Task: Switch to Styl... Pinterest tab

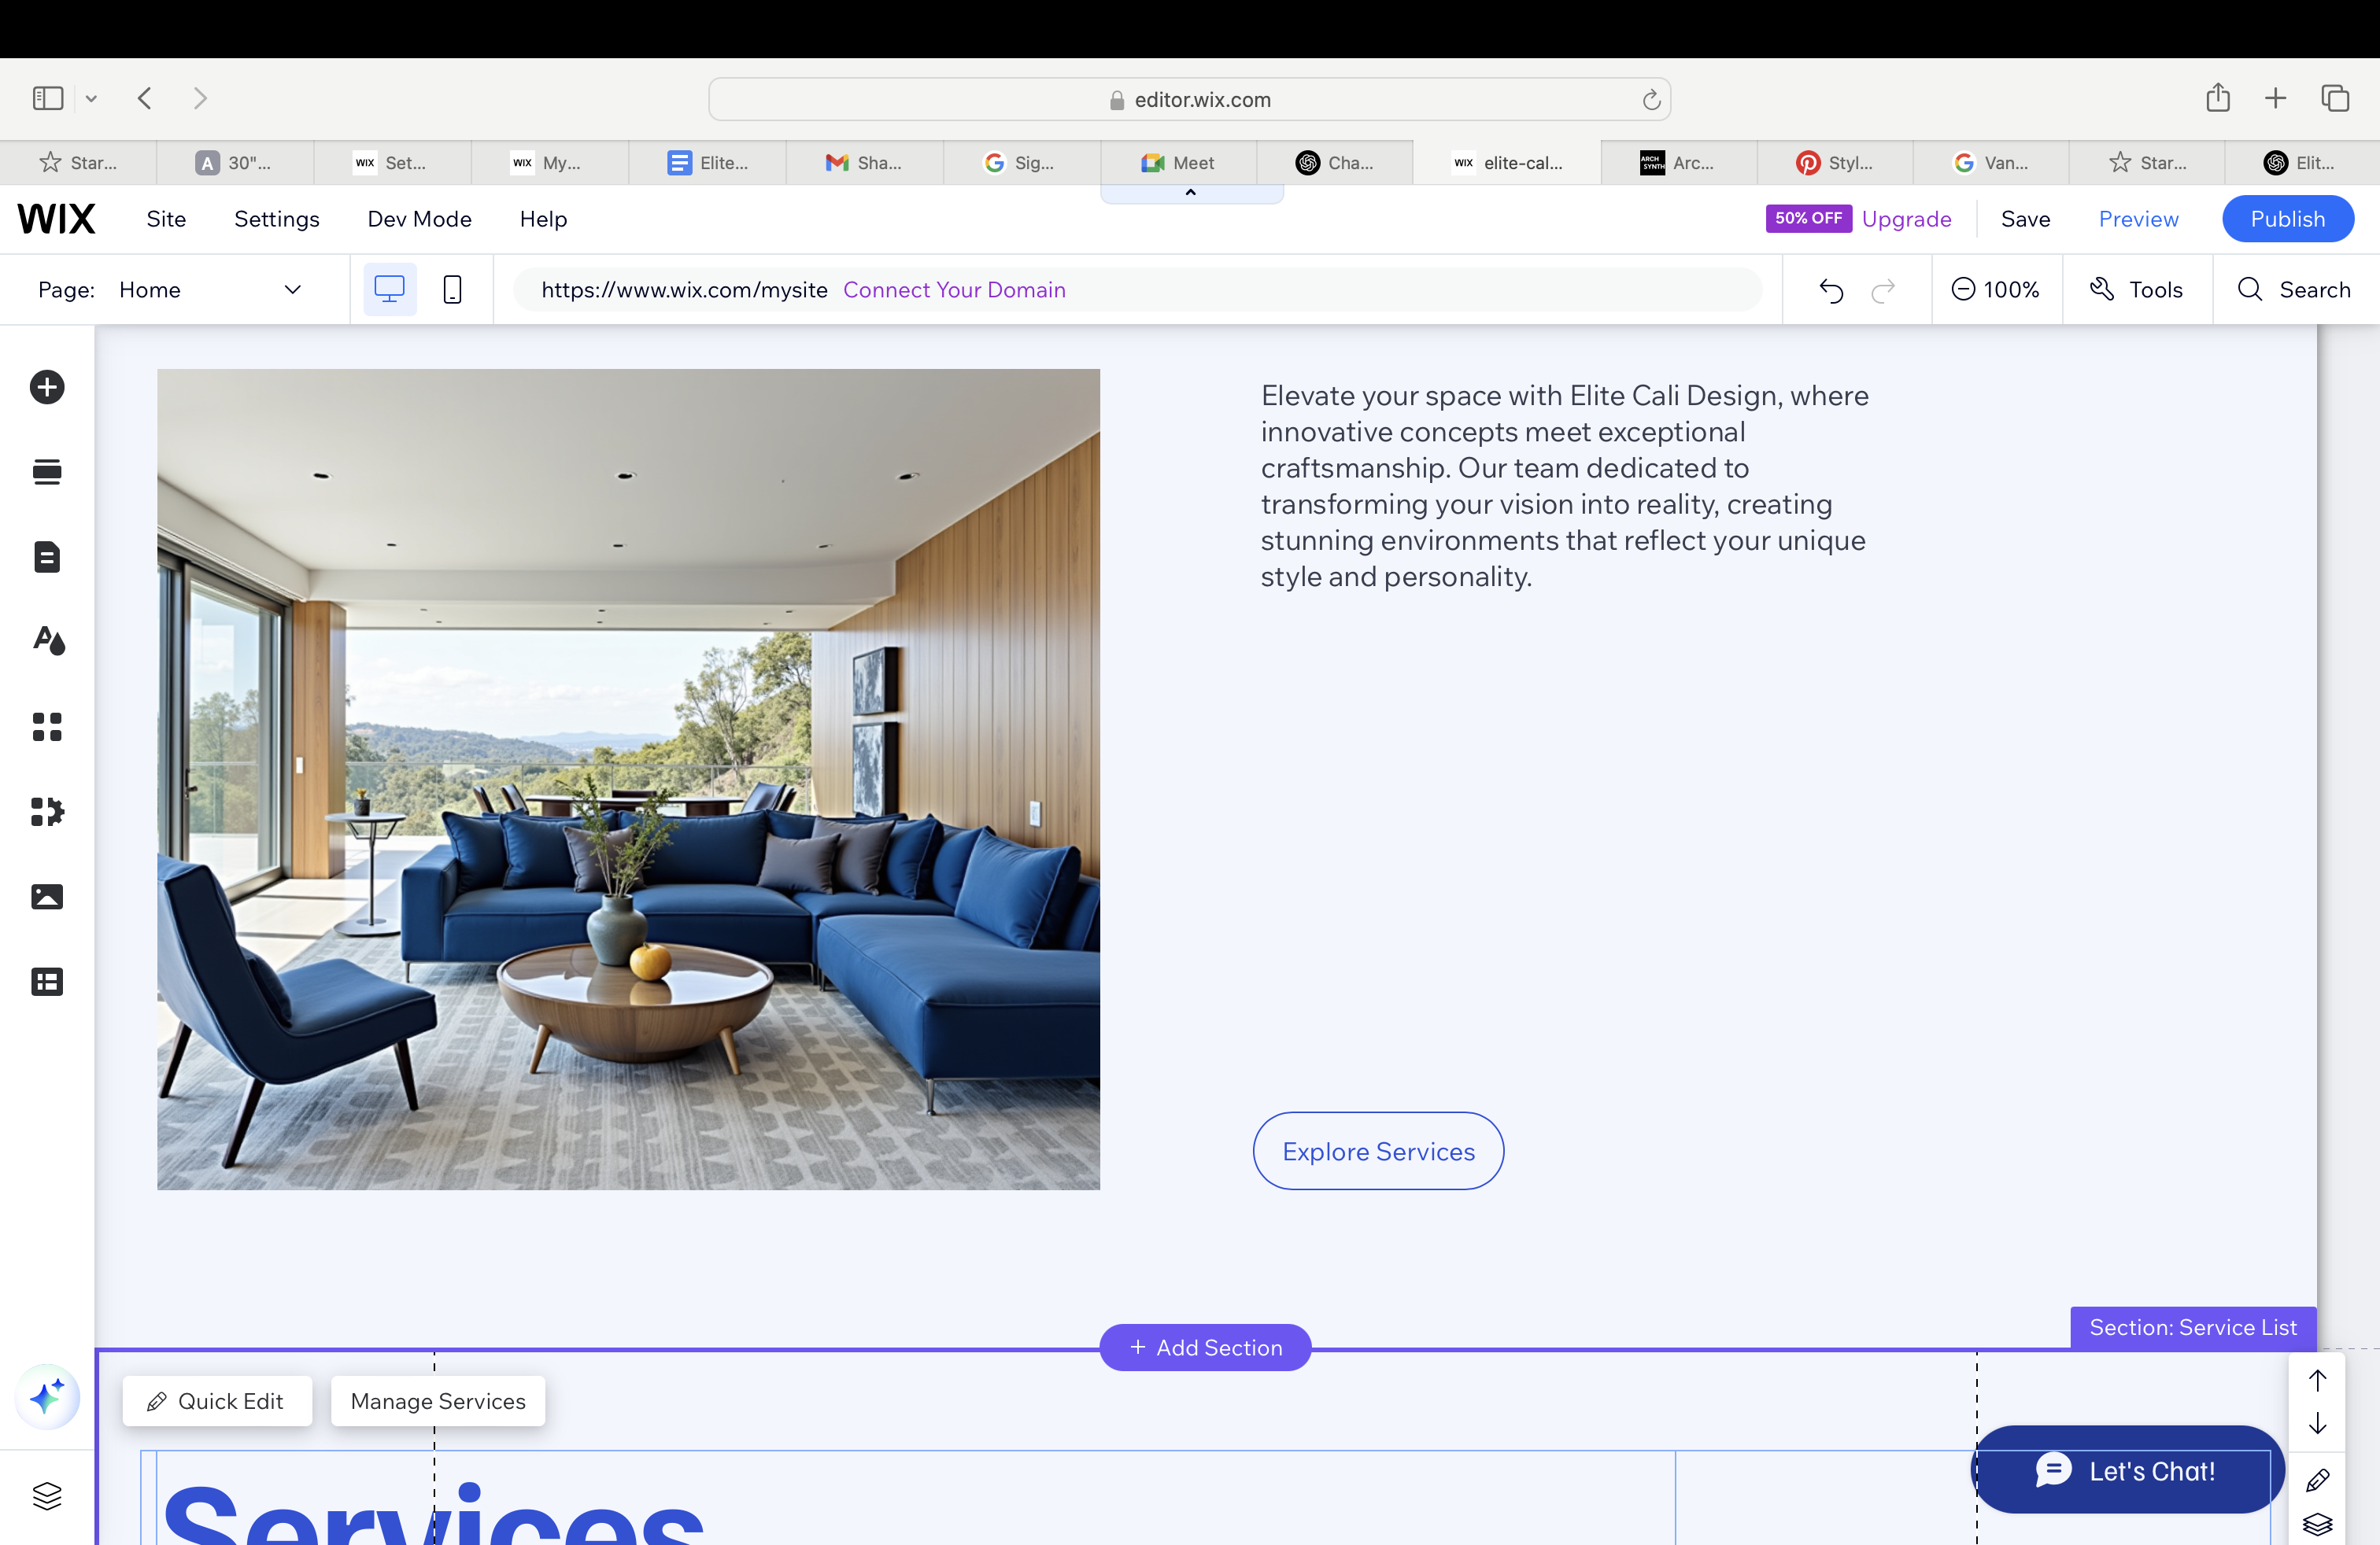Action: click(1835, 163)
